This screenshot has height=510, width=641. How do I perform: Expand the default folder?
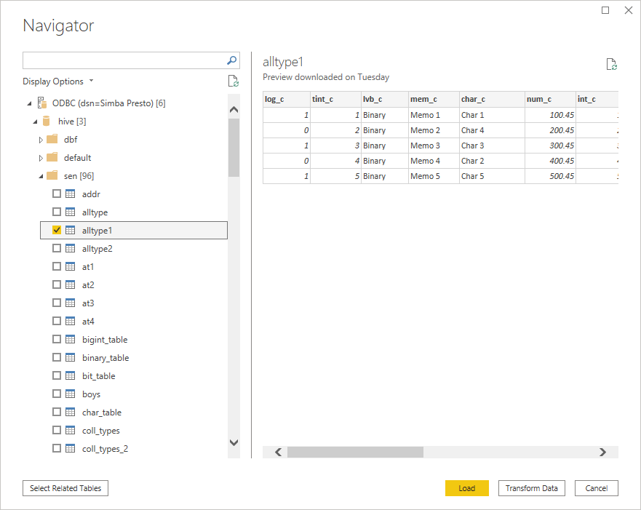[41, 158]
